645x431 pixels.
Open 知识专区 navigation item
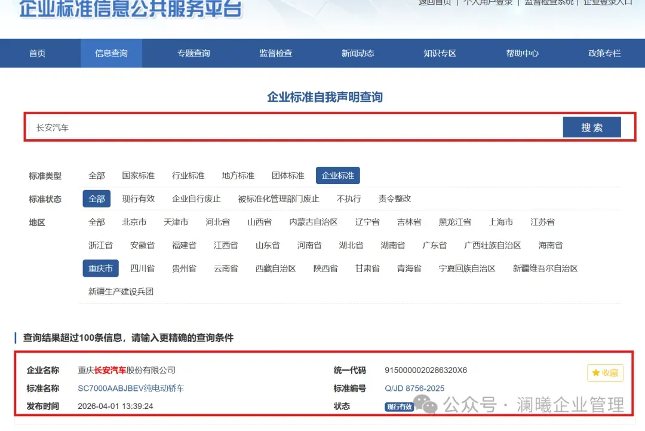click(440, 53)
